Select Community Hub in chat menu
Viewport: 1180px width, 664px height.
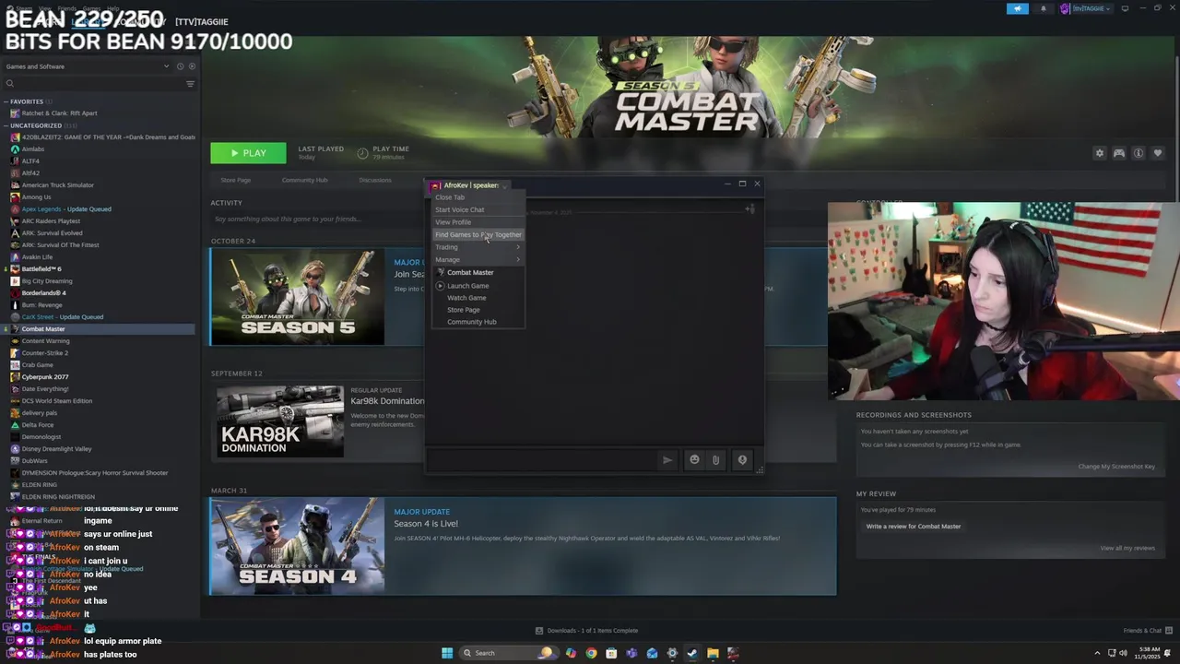[x=478, y=322]
